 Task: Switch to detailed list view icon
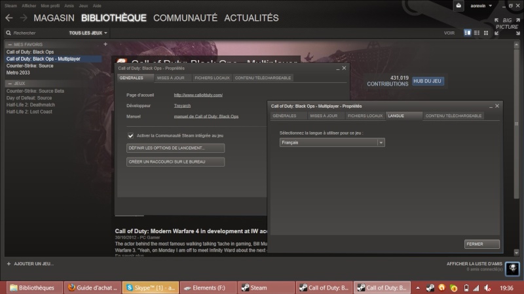[x=467, y=33]
